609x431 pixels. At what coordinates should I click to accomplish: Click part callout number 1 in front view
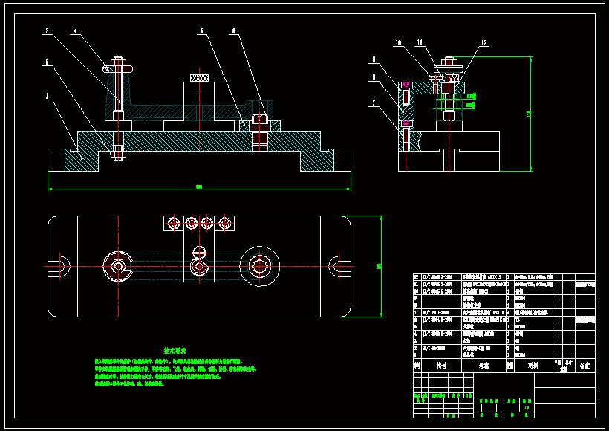(x=47, y=96)
